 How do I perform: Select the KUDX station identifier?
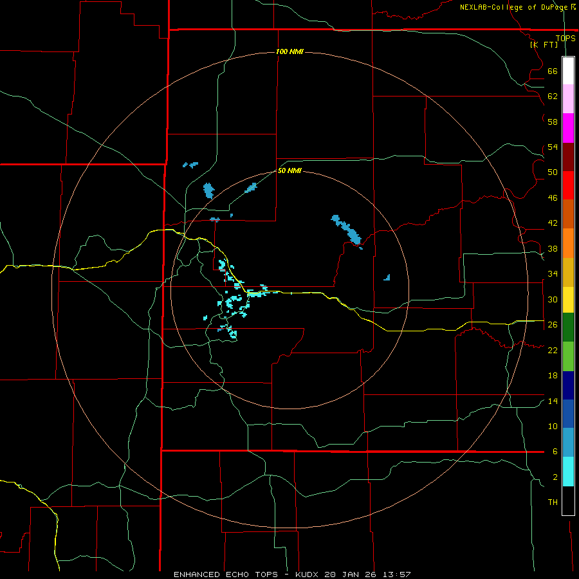click(308, 574)
